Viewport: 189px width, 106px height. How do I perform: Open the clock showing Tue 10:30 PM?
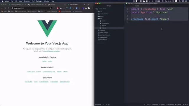tap(169, 1)
